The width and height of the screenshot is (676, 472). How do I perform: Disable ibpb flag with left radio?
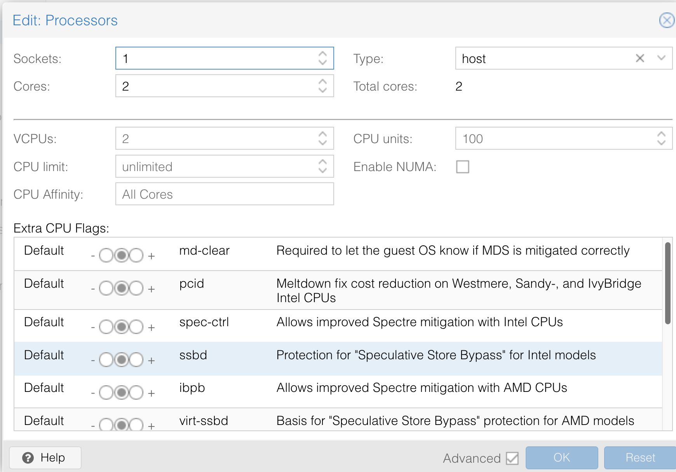click(106, 393)
